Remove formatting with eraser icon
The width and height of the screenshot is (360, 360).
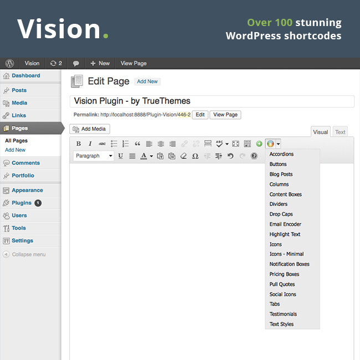tap(183, 156)
